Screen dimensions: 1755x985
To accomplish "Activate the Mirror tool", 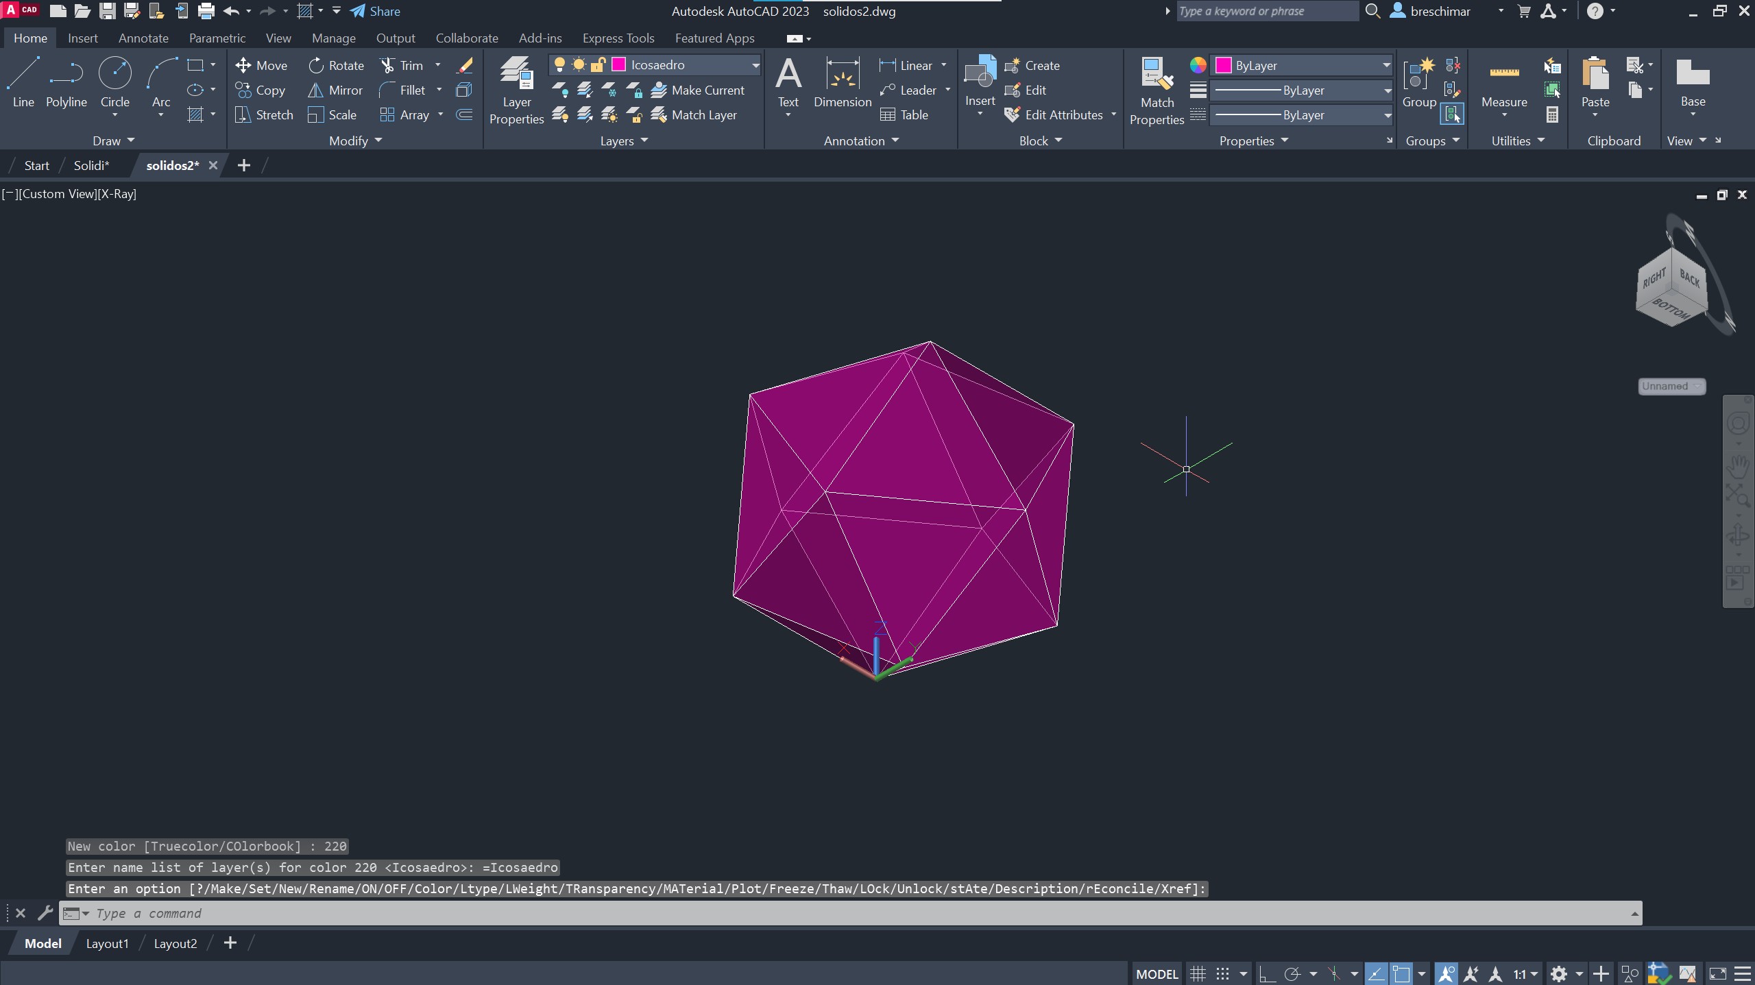I will [x=335, y=90].
